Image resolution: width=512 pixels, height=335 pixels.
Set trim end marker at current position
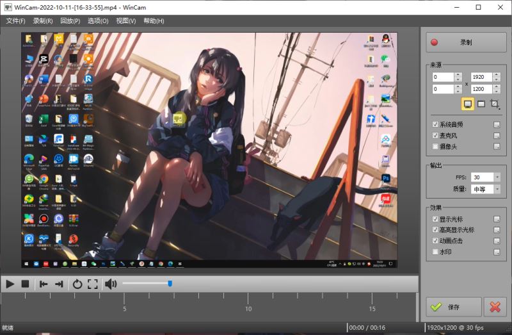click(x=59, y=284)
